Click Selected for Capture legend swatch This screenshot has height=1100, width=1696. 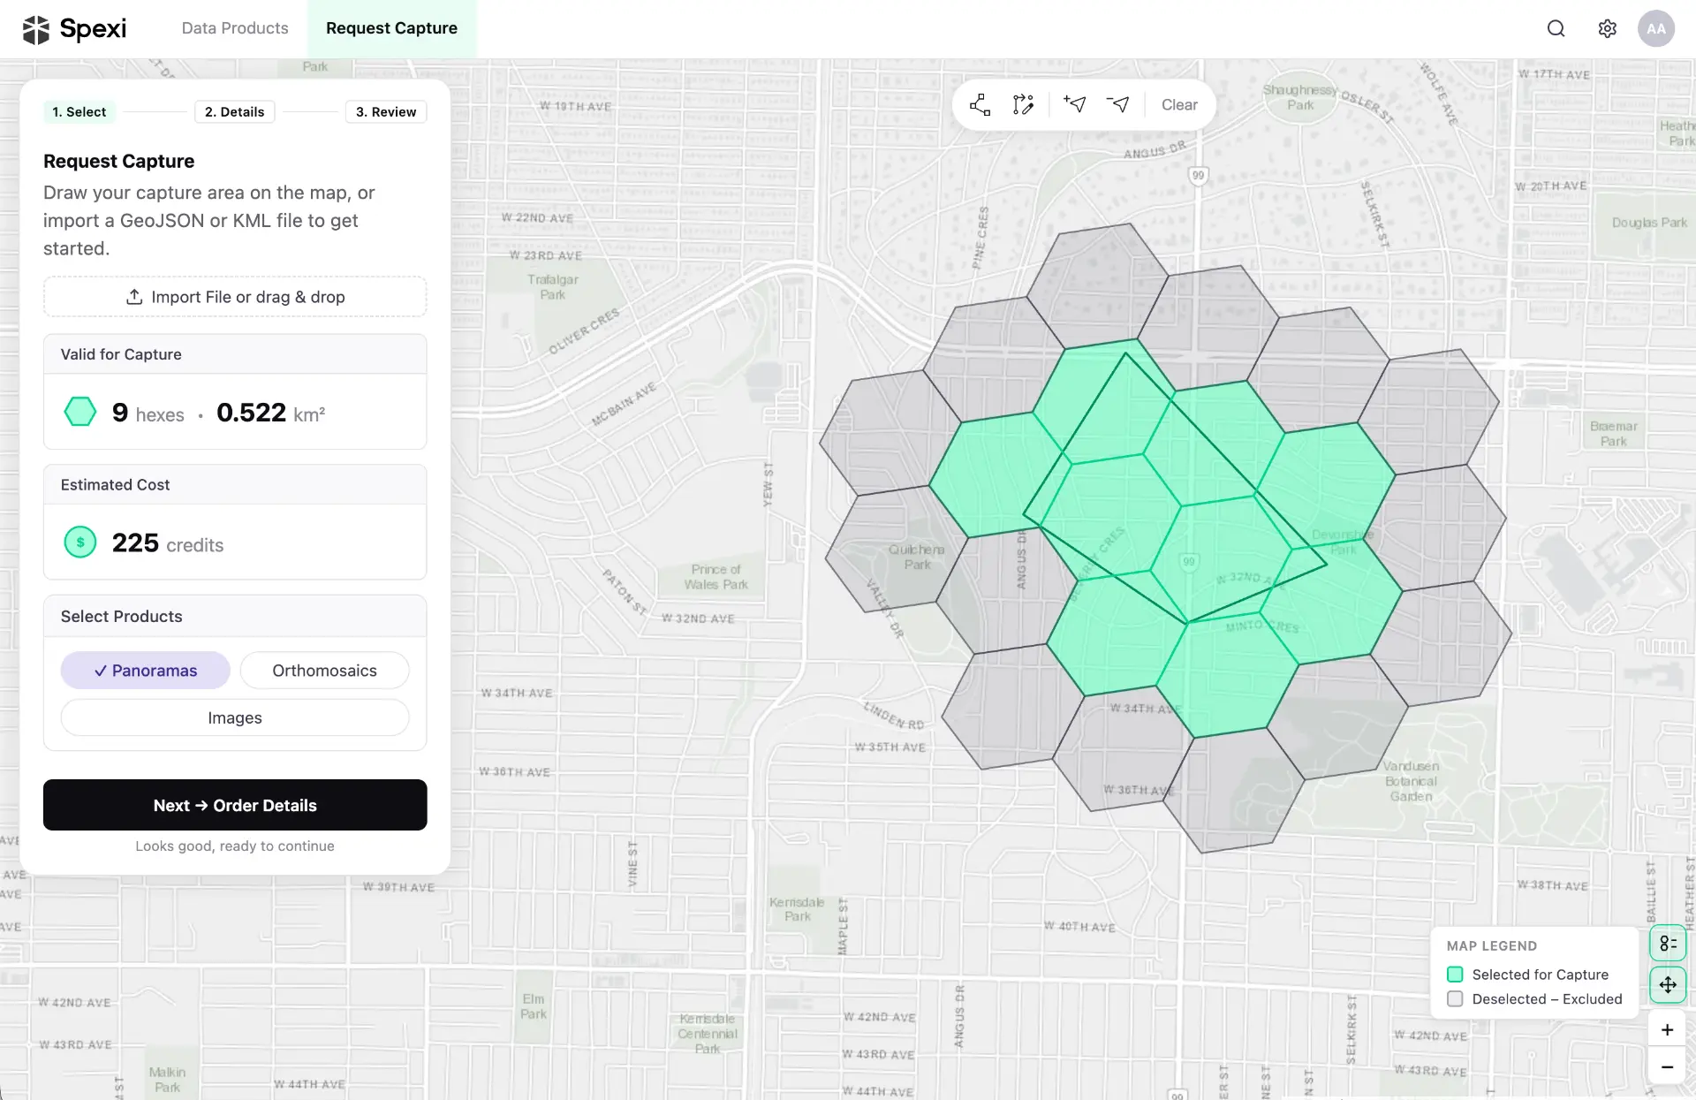click(x=1455, y=975)
